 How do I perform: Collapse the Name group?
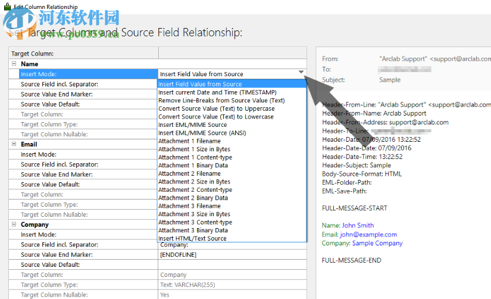coord(14,64)
